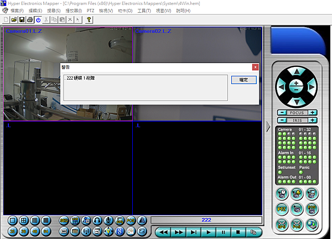Click the step forward playback button
This screenshot has width=332, height=239.
pyautogui.click(x=193, y=232)
